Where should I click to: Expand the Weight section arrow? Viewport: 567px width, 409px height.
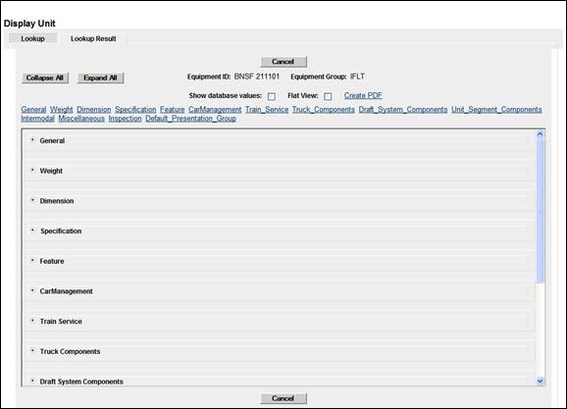[x=32, y=170]
